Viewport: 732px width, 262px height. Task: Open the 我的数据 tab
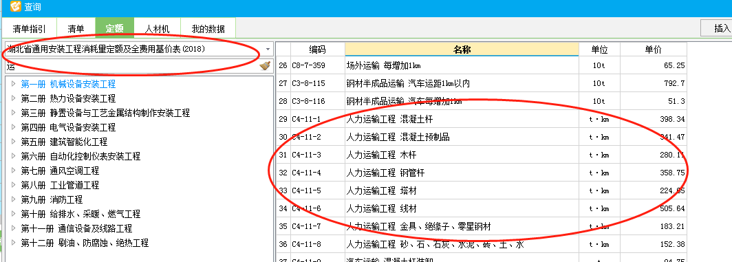[208, 28]
